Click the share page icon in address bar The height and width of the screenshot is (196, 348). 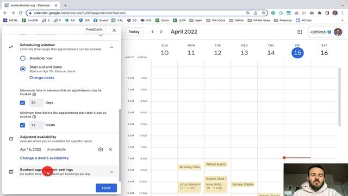point(256,13)
